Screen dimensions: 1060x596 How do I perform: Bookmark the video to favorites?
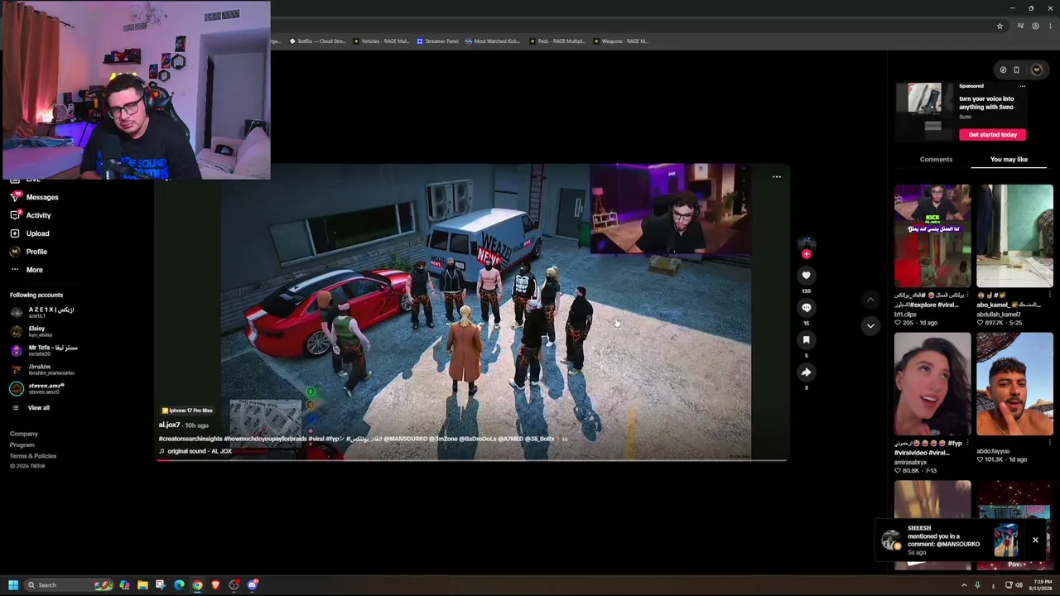coord(806,340)
